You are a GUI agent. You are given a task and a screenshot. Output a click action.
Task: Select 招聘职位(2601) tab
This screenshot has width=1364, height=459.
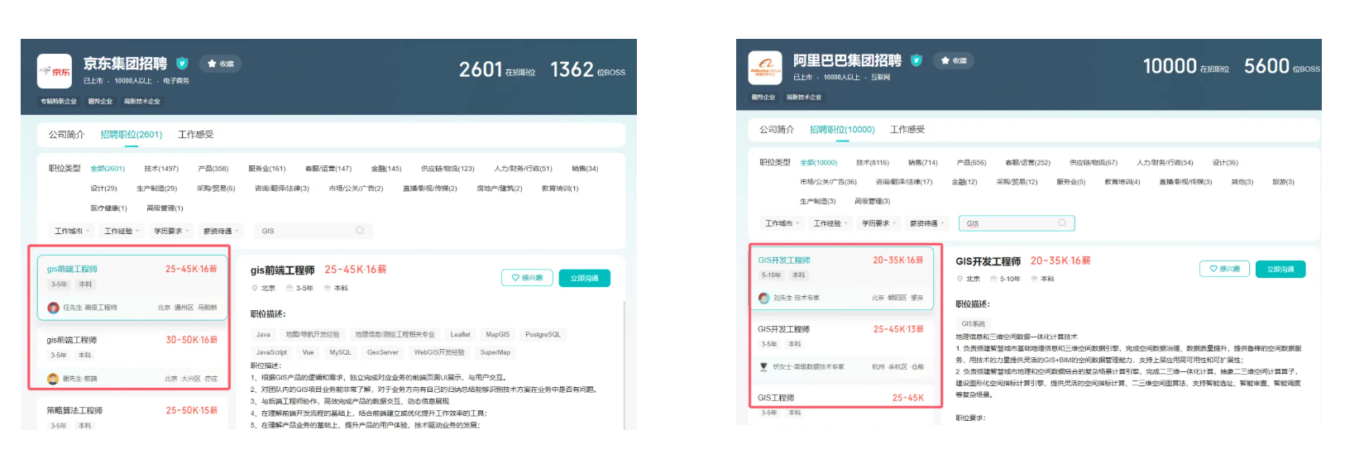pos(132,134)
